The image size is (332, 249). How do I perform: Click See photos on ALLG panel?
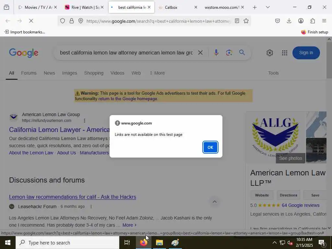click(290, 158)
